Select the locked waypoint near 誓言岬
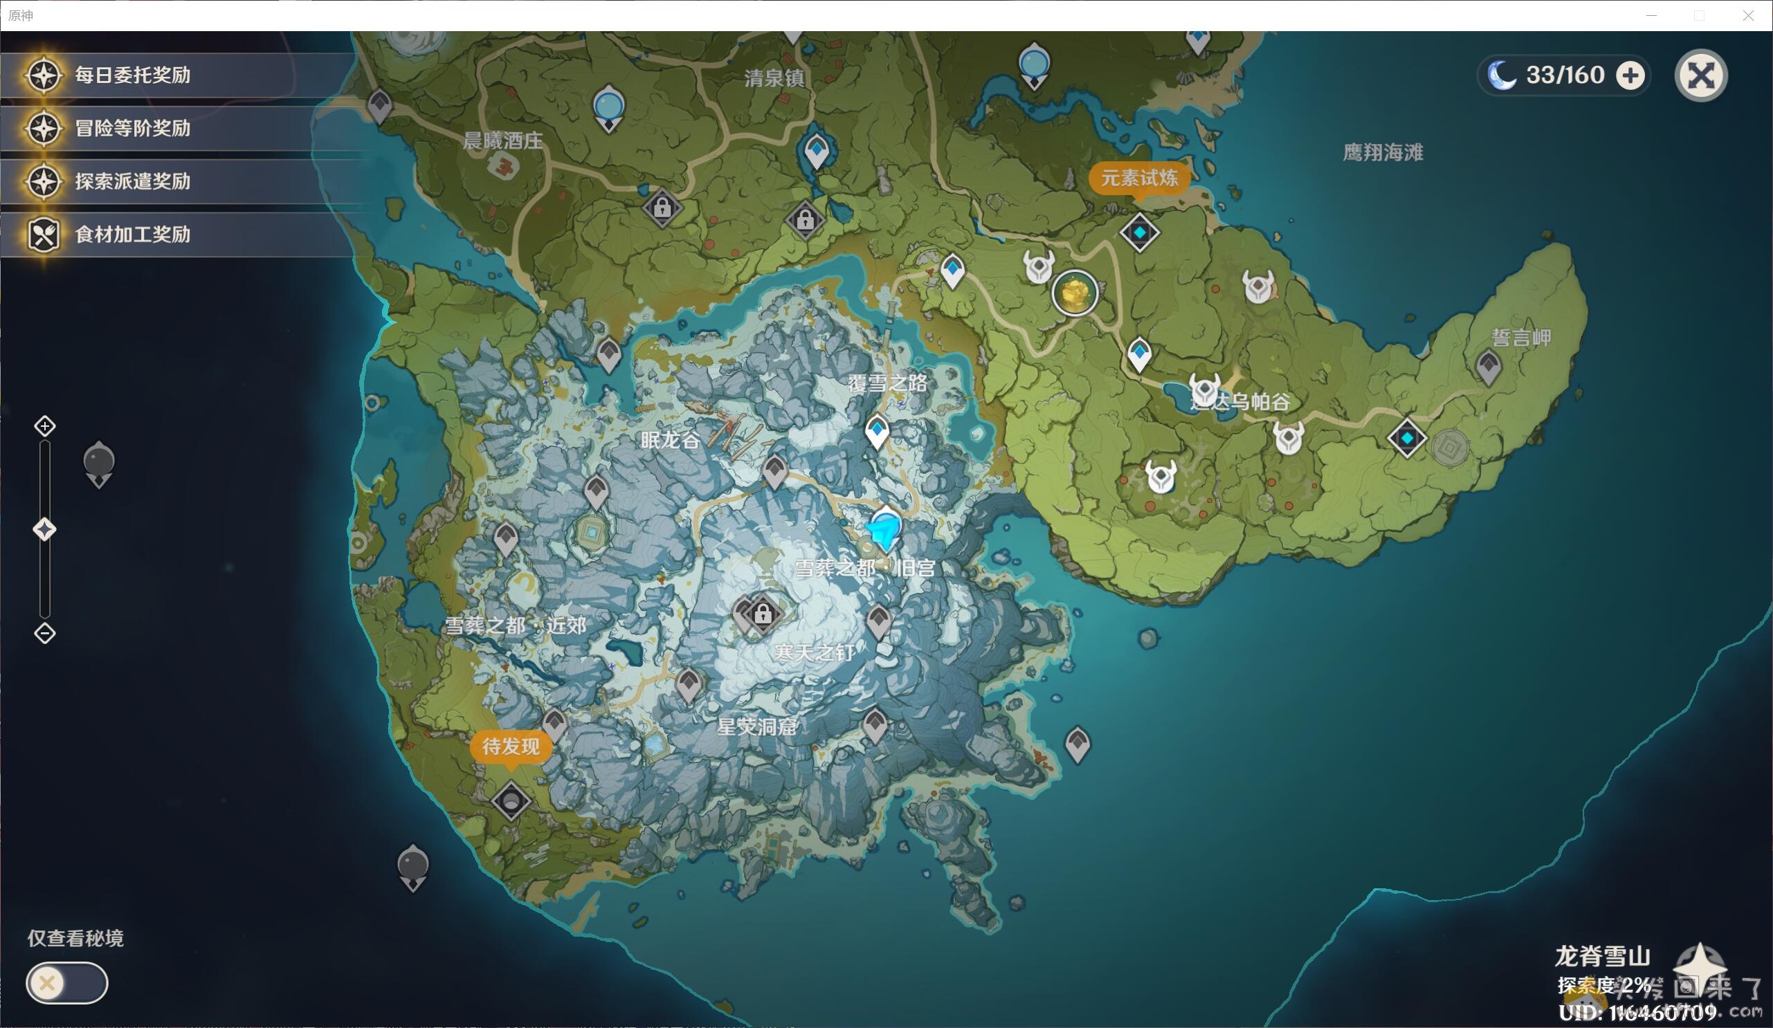 tap(1488, 367)
